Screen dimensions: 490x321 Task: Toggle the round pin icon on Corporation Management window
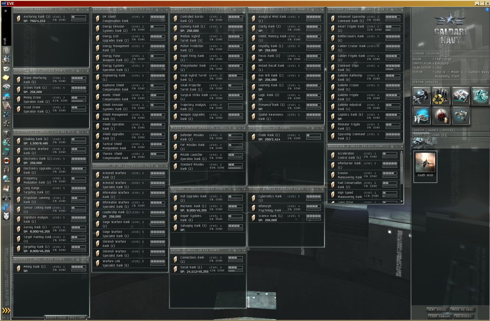click(78, 10)
